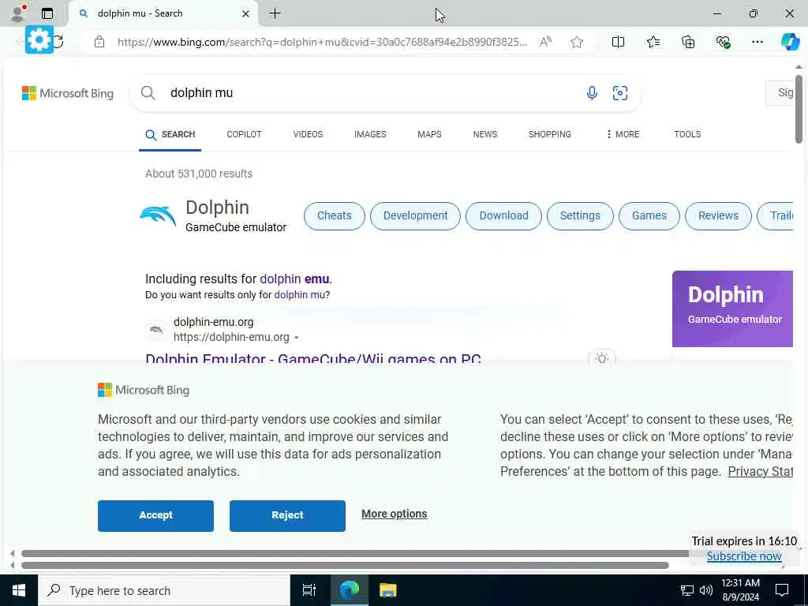808x606 pixels.
Task: Click the blue settings gear icon
Action: tap(39, 39)
